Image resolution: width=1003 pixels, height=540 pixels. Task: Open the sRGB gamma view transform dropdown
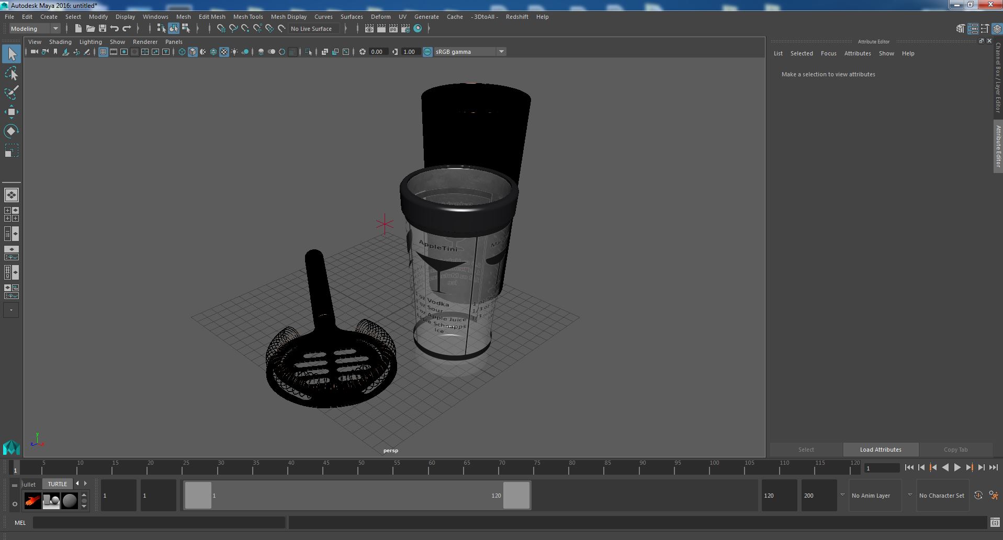pos(469,52)
